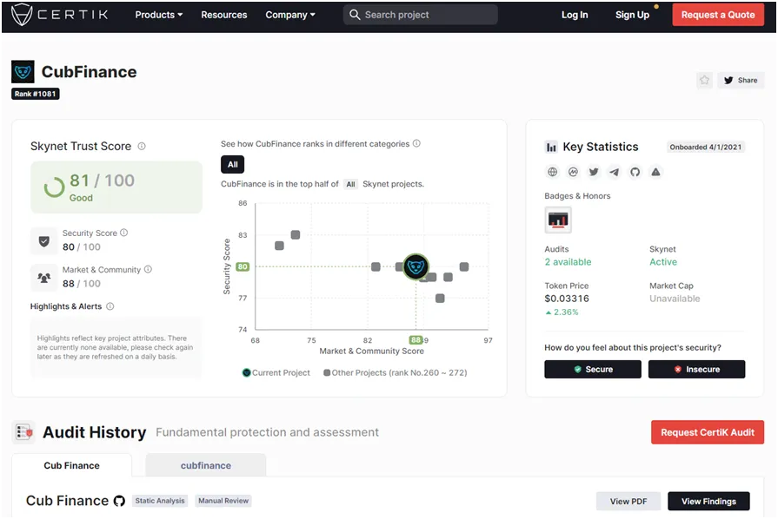Click the CubFinance project logo
Image resolution: width=778 pixels, height=519 pixels.
click(23, 72)
